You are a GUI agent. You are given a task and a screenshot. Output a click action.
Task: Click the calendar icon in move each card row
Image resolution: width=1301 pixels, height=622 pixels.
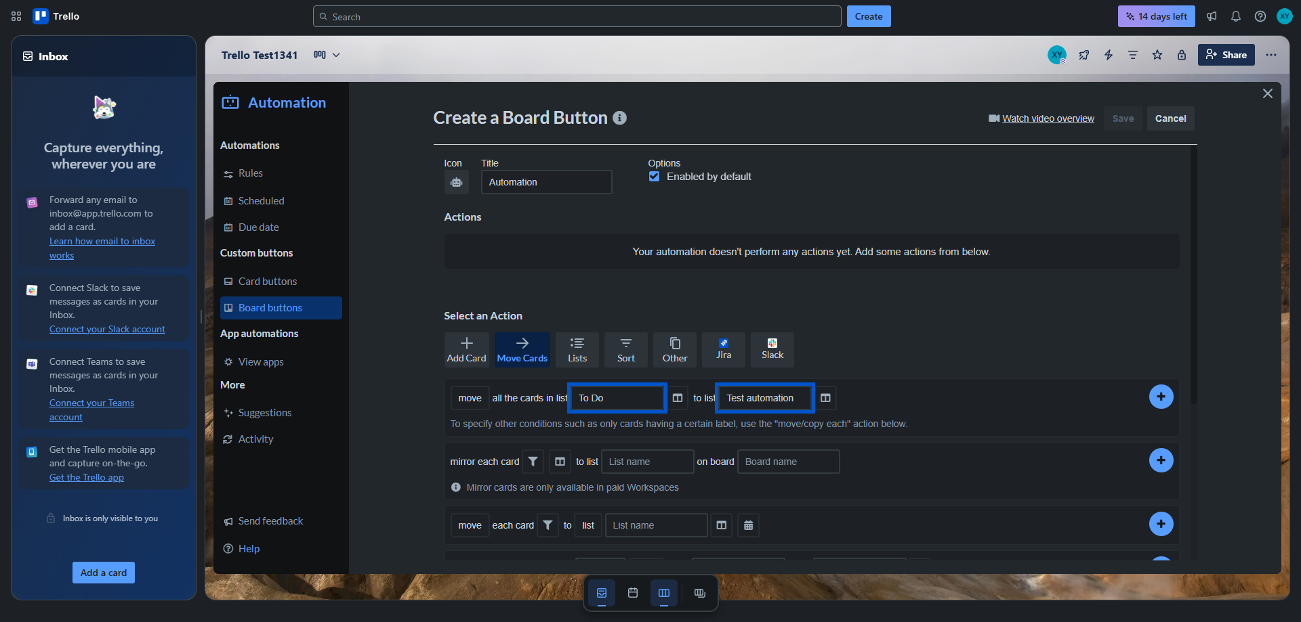tap(748, 525)
